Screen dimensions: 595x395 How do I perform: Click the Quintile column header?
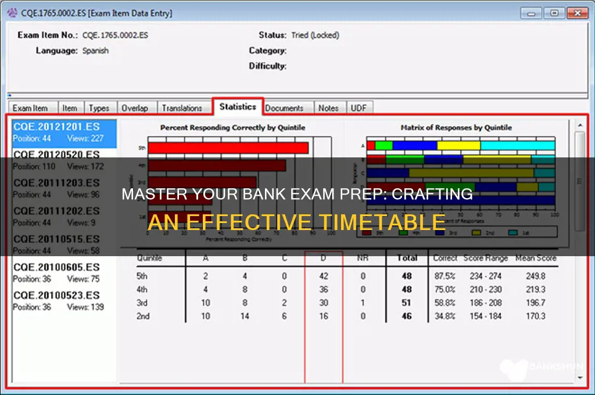click(x=149, y=258)
